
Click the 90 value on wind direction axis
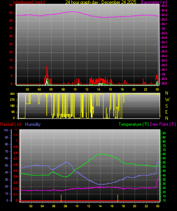click(x=13, y=112)
